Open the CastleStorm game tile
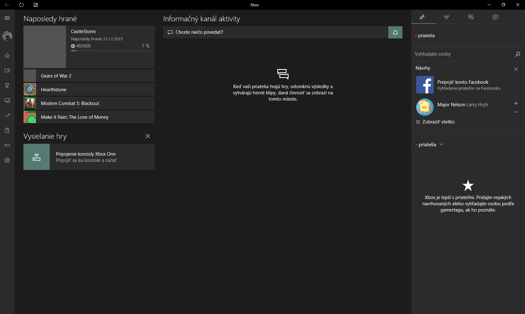The width and height of the screenshot is (525, 314). click(x=89, y=47)
